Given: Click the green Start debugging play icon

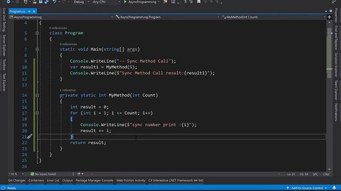Looking at the screenshot, I should pyautogui.click(x=125, y=2).
